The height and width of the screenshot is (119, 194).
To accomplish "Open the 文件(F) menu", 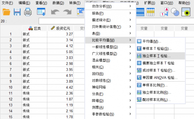I will tap(7, 3).
